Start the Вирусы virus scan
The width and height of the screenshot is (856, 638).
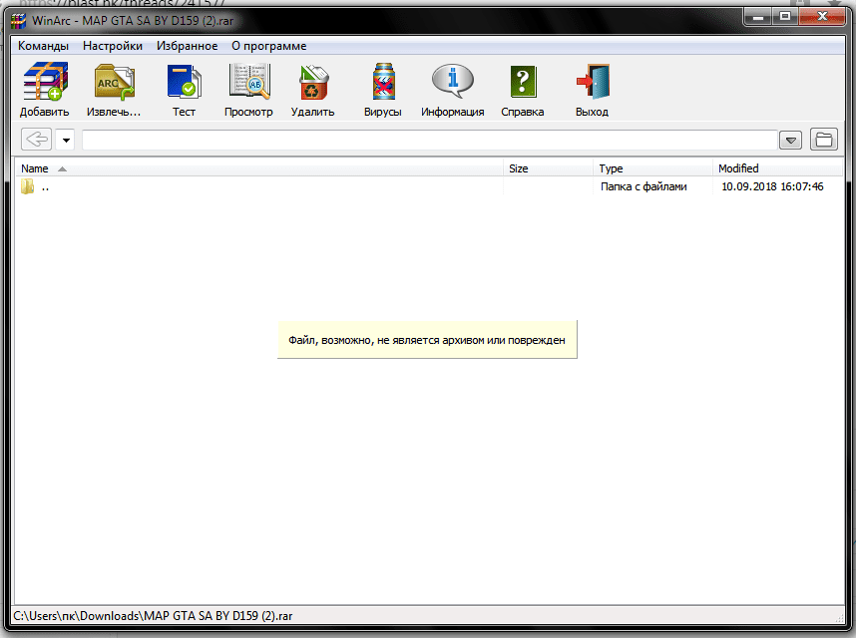point(383,82)
